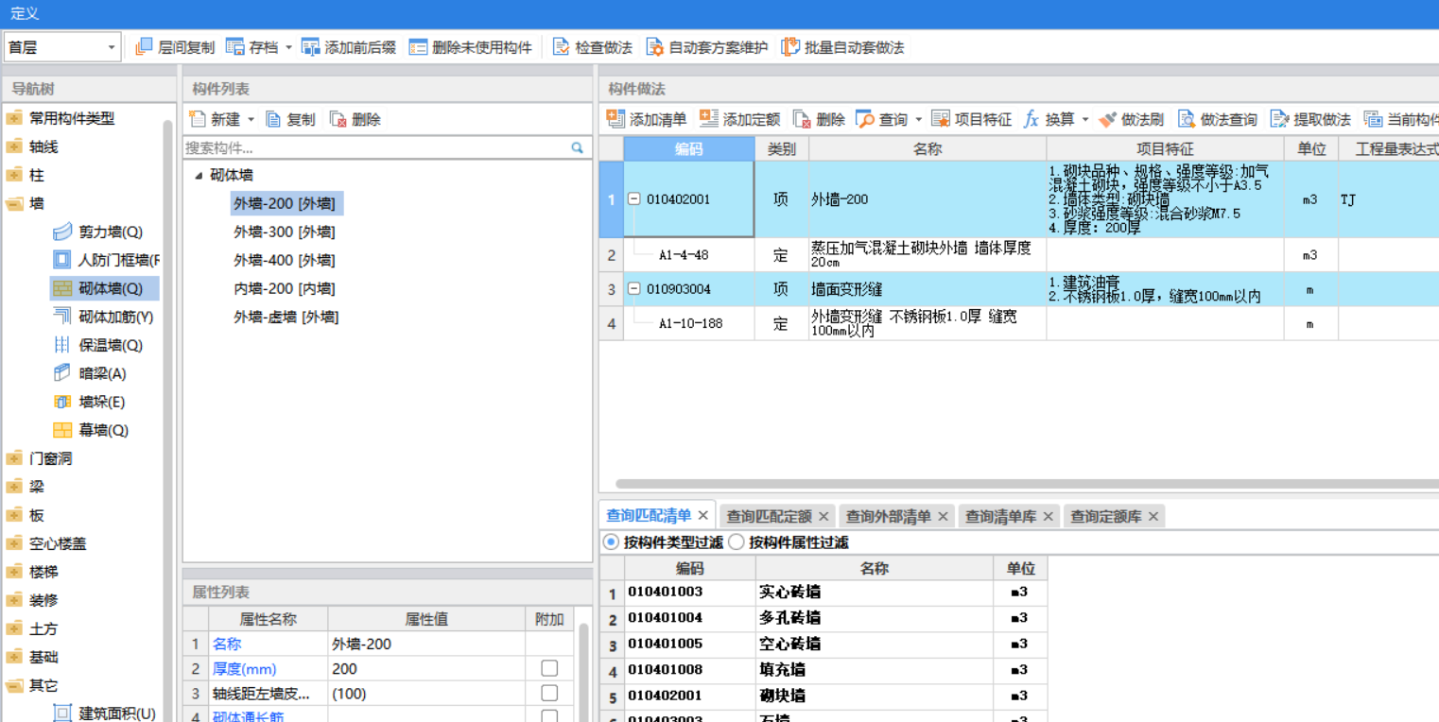Click 删除未使用构件 toolbar icon
1439x722 pixels.
[x=418, y=46]
